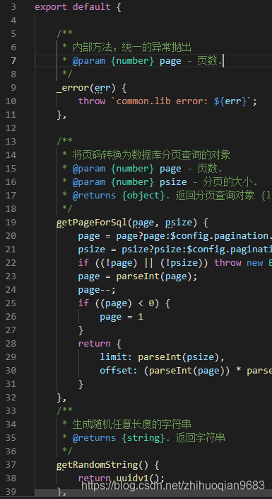Viewport: 272px width, 499px height.
Task: Click the 'export' keyword on line 3
Action: (51, 7)
